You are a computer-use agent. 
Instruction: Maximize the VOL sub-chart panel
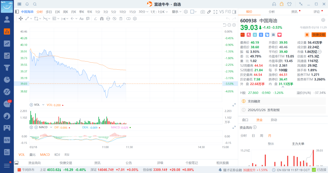click(234, 105)
